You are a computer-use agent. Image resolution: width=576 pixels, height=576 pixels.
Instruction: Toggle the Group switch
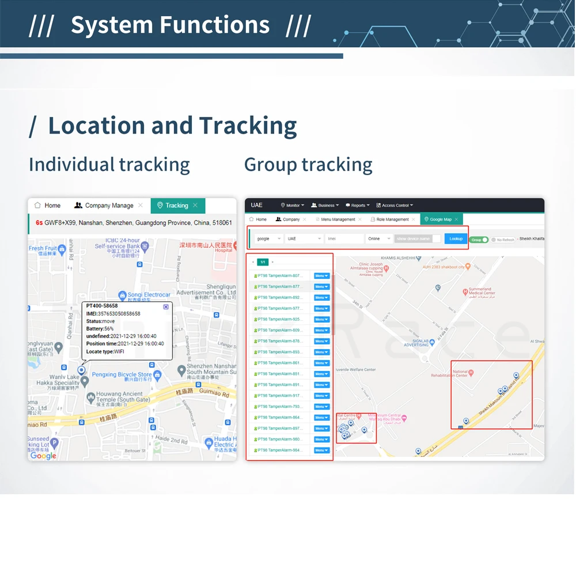click(479, 240)
